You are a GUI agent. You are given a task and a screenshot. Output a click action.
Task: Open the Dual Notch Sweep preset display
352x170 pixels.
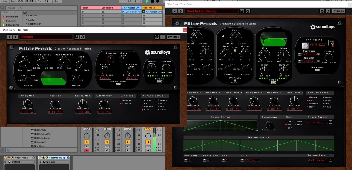211,11
